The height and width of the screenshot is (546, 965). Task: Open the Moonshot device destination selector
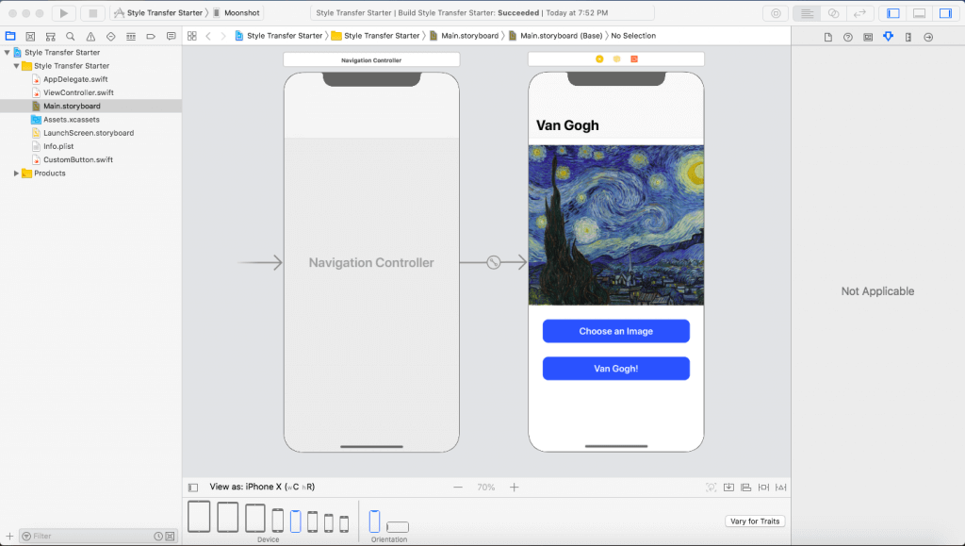tap(242, 13)
